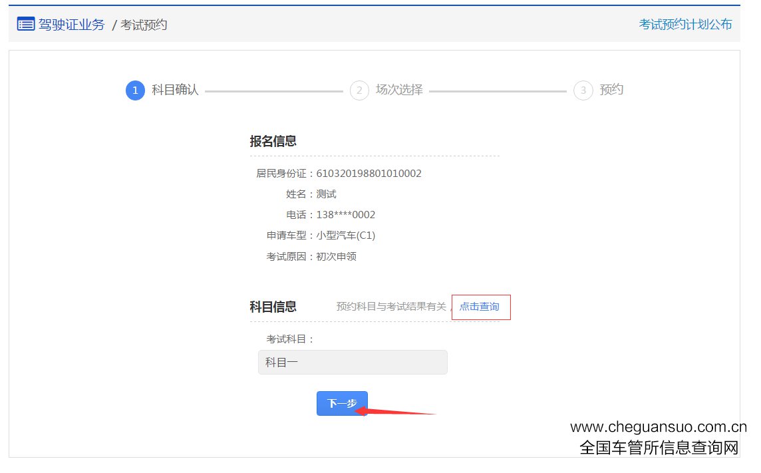Screen dimensions: 761x473
Task: Click the progress line between steps 2 and 3
Action: pyautogui.click(x=498, y=91)
